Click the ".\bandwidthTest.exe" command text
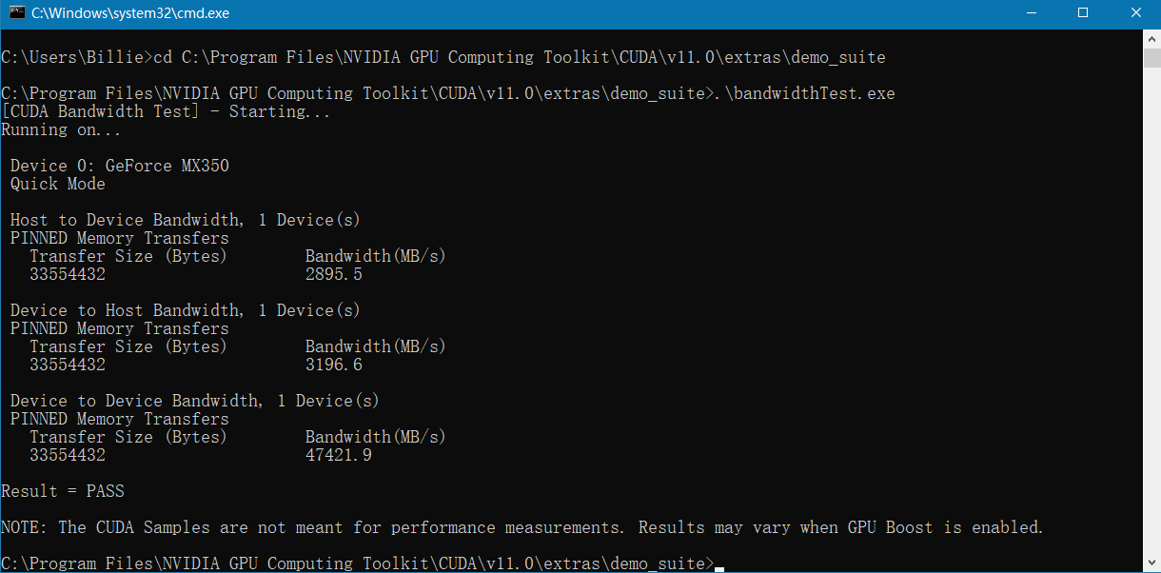This screenshot has width=1161, height=573. coord(804,93)
